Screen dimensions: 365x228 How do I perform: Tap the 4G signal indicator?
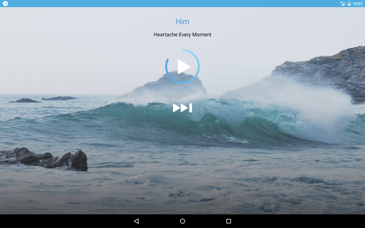click(x=343, y=4)
